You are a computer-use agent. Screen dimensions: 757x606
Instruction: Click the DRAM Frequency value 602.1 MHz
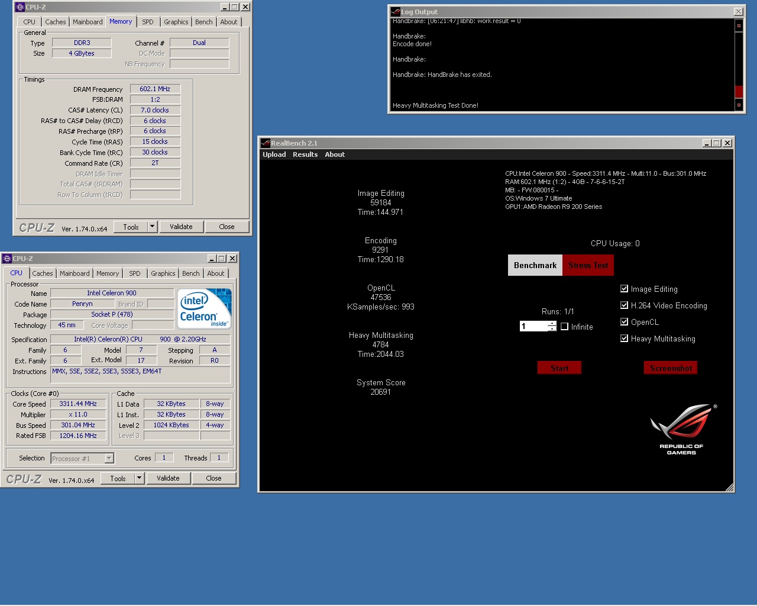click(155, 89)
